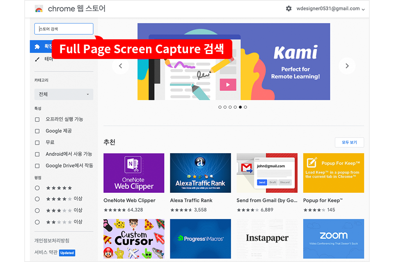Open Progress iMacros extension thumbnail
The width and height of the screenshot is (394, 262).
click(x=200, y=239)
